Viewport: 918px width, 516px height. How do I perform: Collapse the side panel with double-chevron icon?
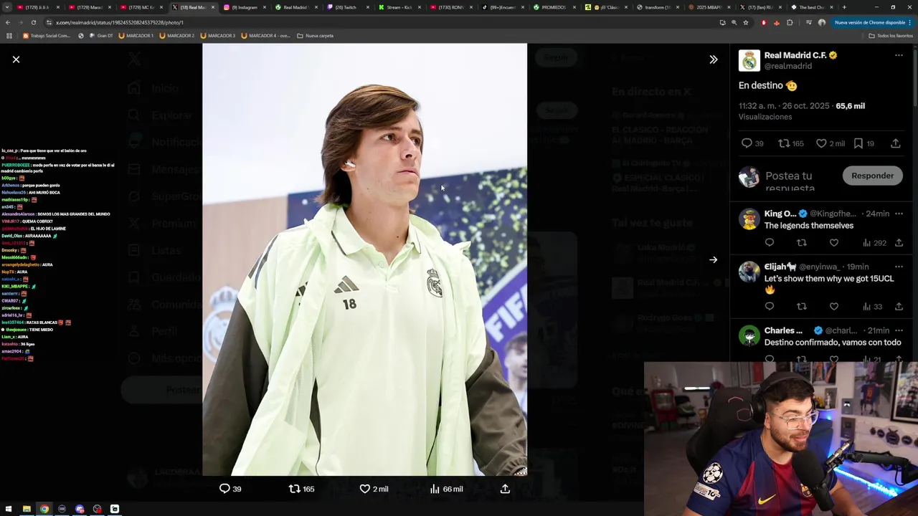[x=713, y=59]
